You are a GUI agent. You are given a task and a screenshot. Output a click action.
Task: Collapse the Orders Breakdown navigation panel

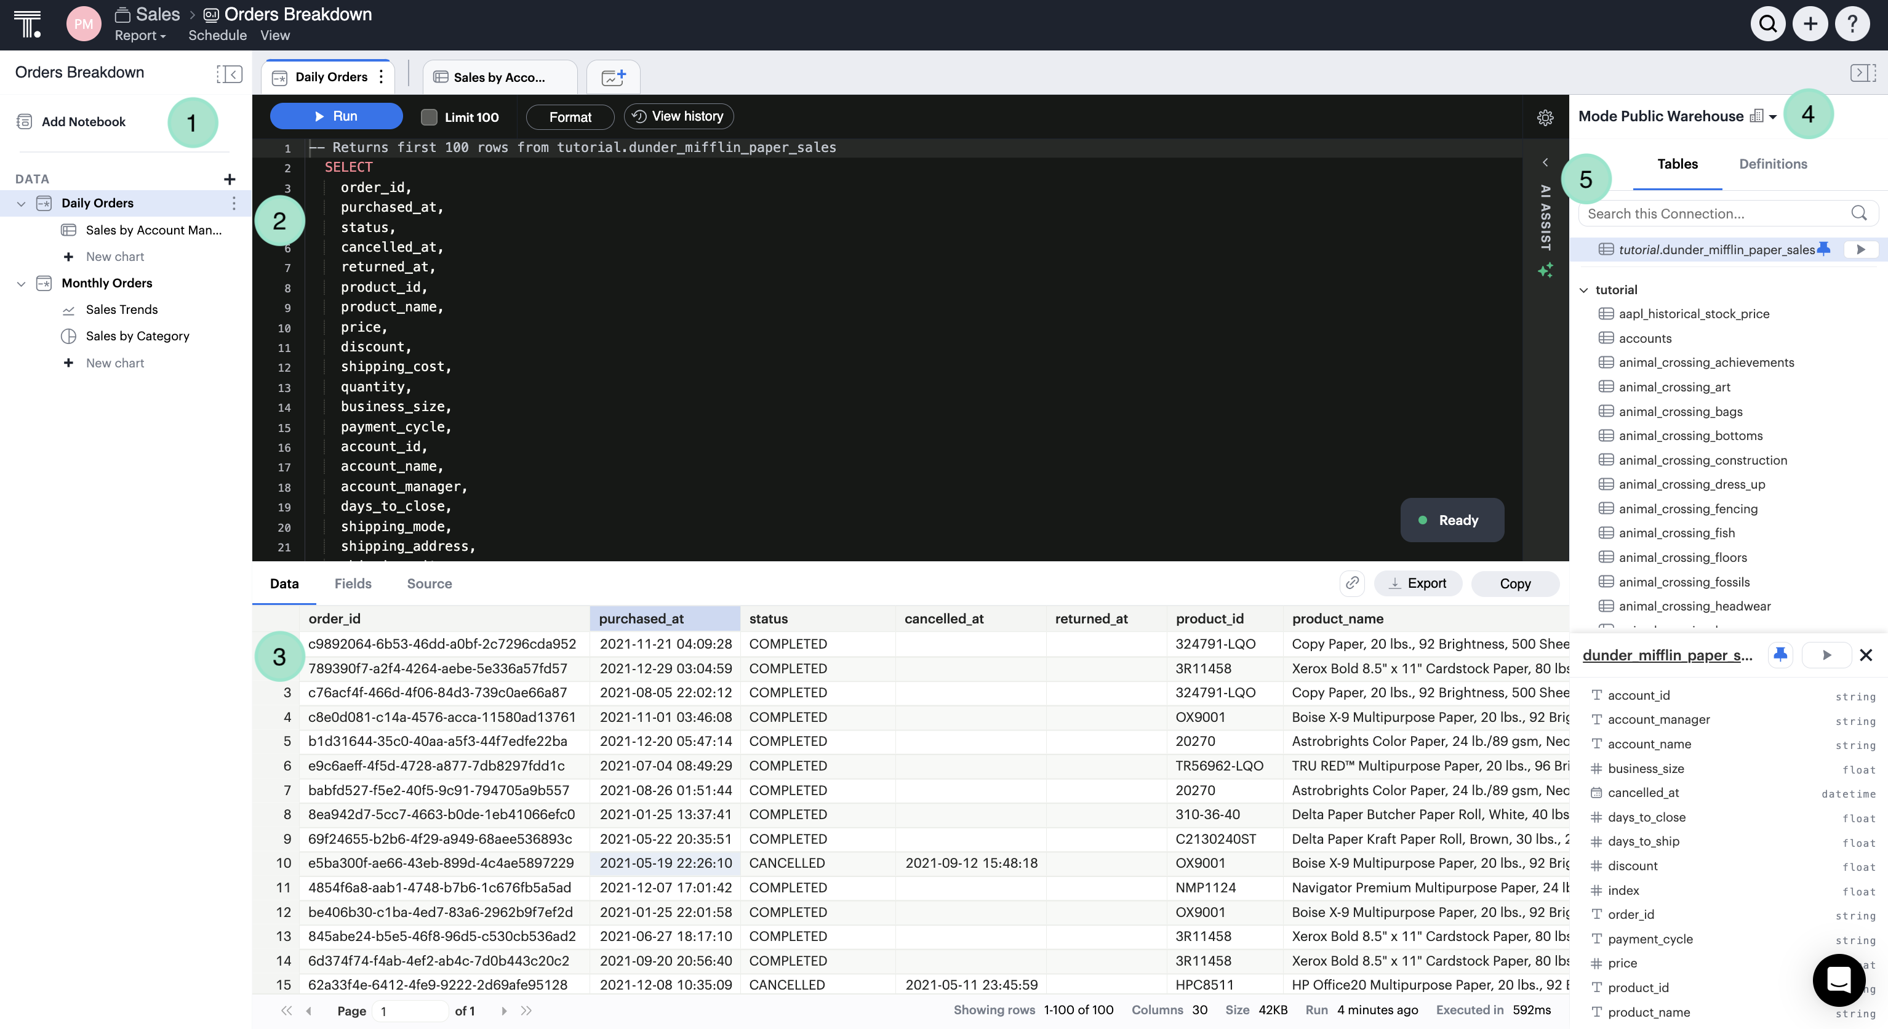pyautogui.click(x=230, y=74)
